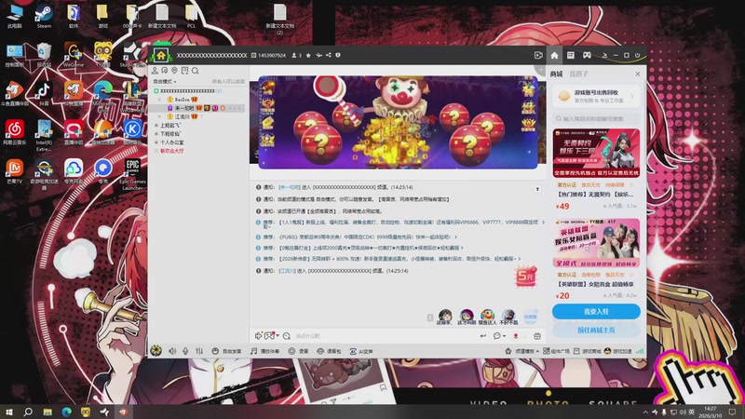Screen dimensions: 745x419
Task: Click the share icon in title bar
Action: 329,55
